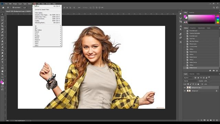Expand the Sharpen submenu
The image size is (220, 124).
click(x=47, y=40)
